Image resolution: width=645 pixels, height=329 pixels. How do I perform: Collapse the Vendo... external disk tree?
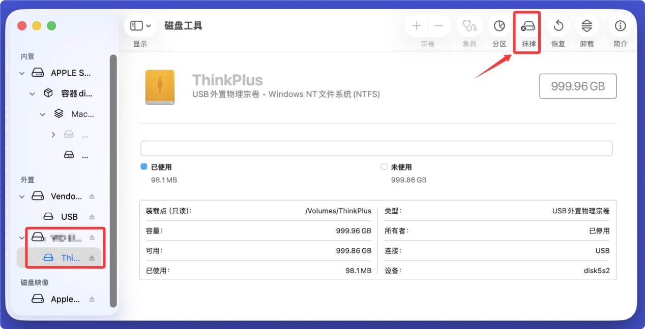[21, 196]
